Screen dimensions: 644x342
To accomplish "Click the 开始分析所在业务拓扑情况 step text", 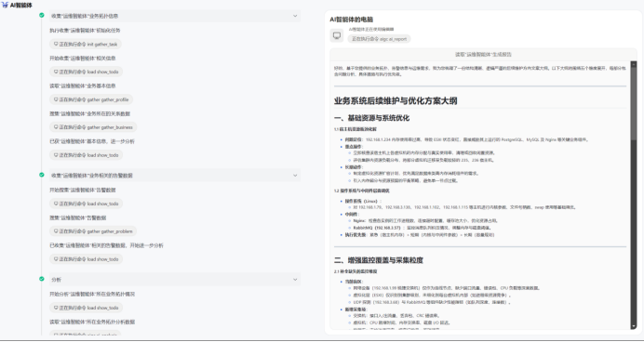I will [92, 295].
